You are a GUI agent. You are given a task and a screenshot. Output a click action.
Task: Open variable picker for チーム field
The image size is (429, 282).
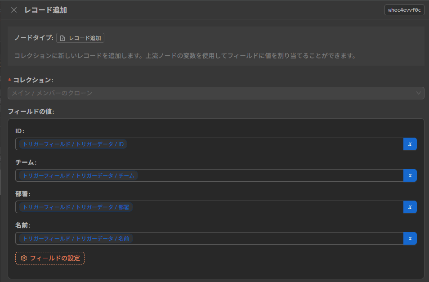(x=410, y=175)
